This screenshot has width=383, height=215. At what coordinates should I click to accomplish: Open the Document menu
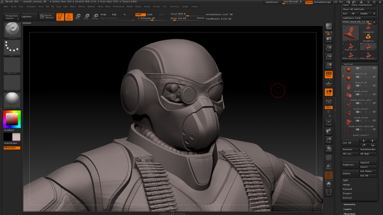(x=31, y=7)
